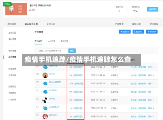
Task: Click 查看资料 in KCHsu's row
Action: point(142,75)
